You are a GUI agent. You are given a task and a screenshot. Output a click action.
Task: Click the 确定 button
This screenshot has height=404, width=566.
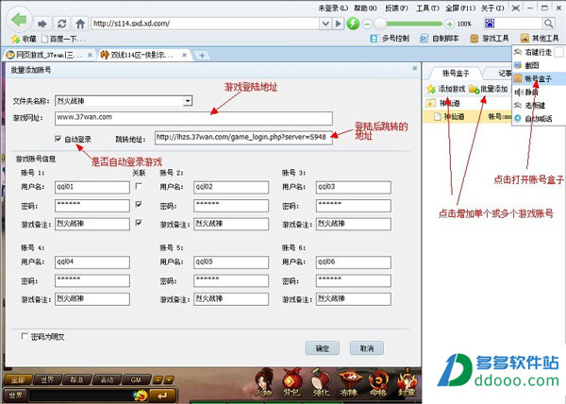pyautogui.click(x=322, y=348)
